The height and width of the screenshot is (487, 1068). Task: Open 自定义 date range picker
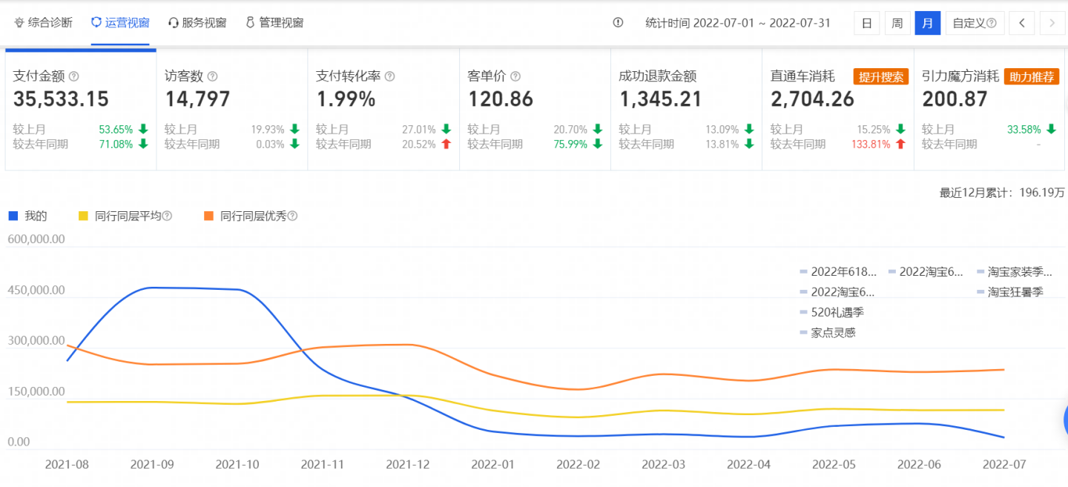975,23
